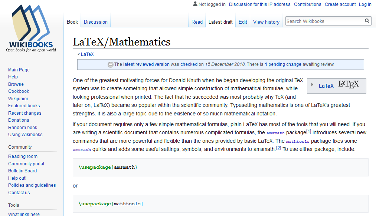The width and height of the screenshot is (376, 216).
Task: Click the Log in link
Action: [365, 4]
